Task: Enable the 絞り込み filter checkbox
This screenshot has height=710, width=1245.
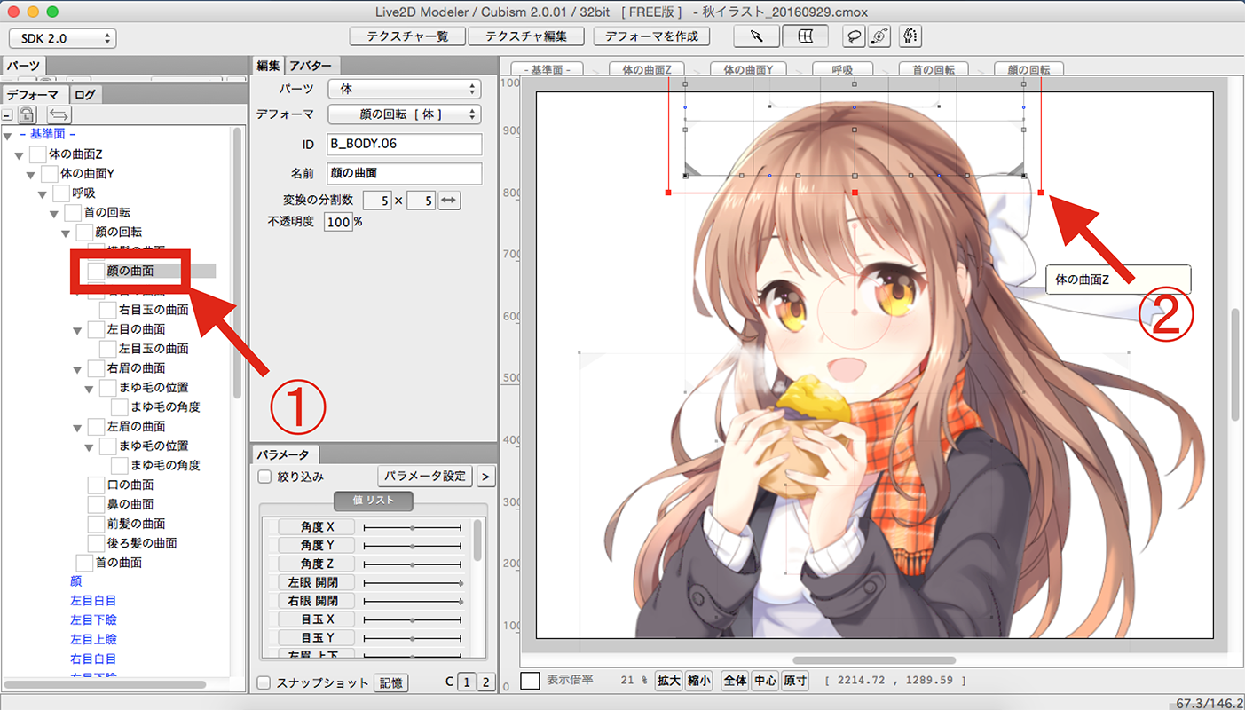Action: (264, 477)
